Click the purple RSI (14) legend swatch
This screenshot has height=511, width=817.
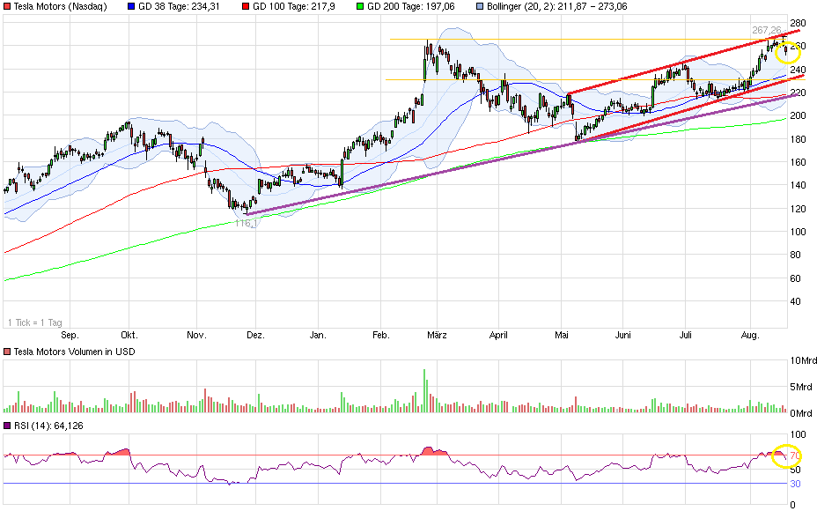[x=7, y=426]
